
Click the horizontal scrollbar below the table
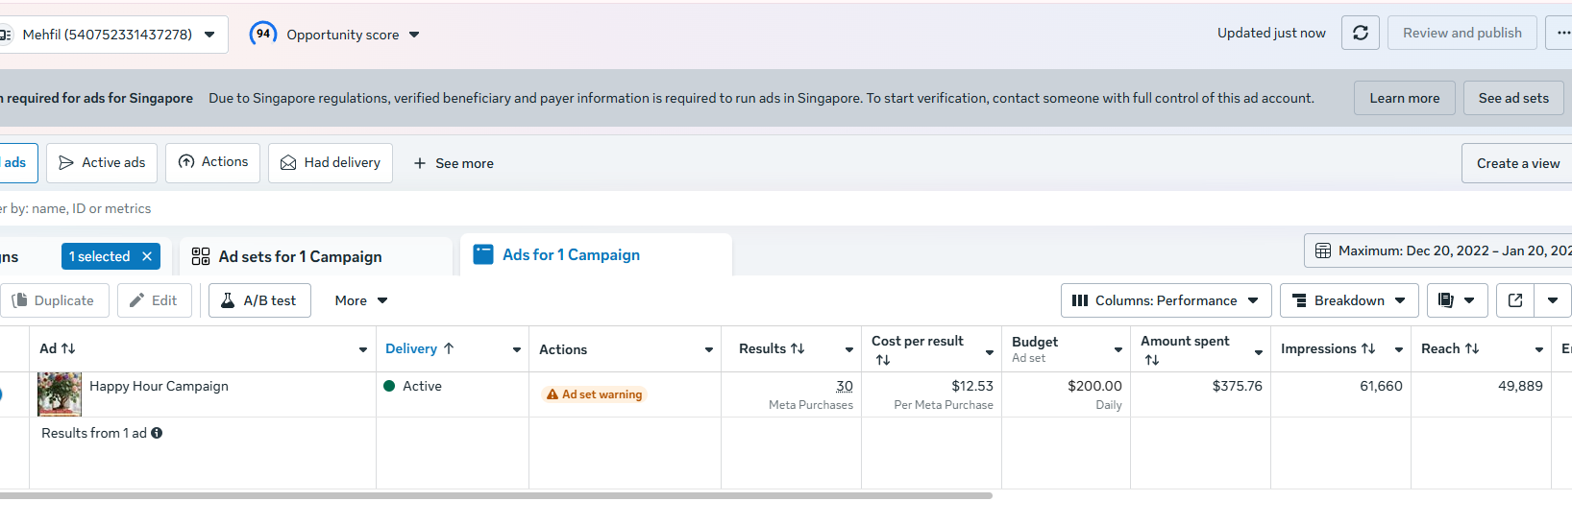tap(496, 495)
